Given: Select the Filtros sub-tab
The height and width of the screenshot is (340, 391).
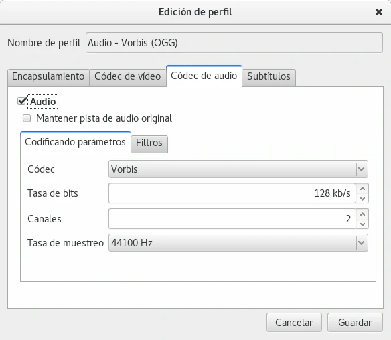Looking at the screenshot, I should point(149,143).
